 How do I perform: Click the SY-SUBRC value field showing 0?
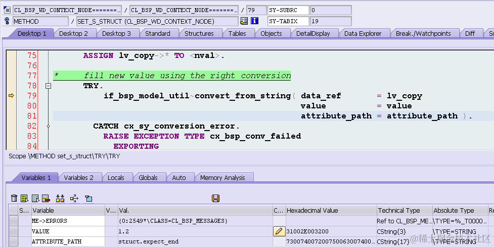point(331,10)
